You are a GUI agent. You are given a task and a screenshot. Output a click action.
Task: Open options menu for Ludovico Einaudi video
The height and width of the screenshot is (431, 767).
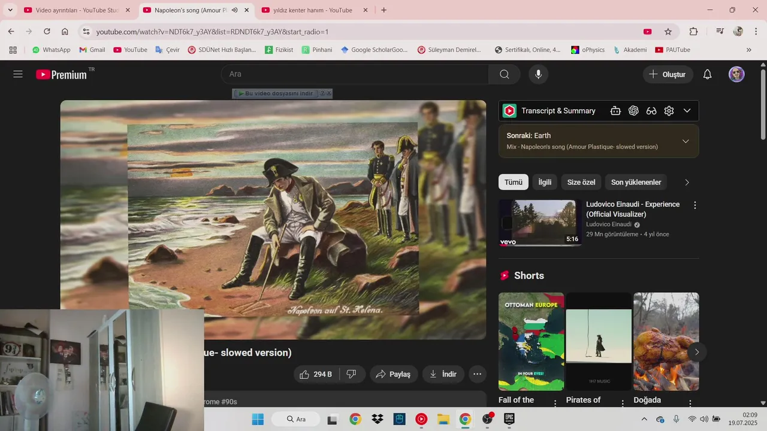coord(695,205)
